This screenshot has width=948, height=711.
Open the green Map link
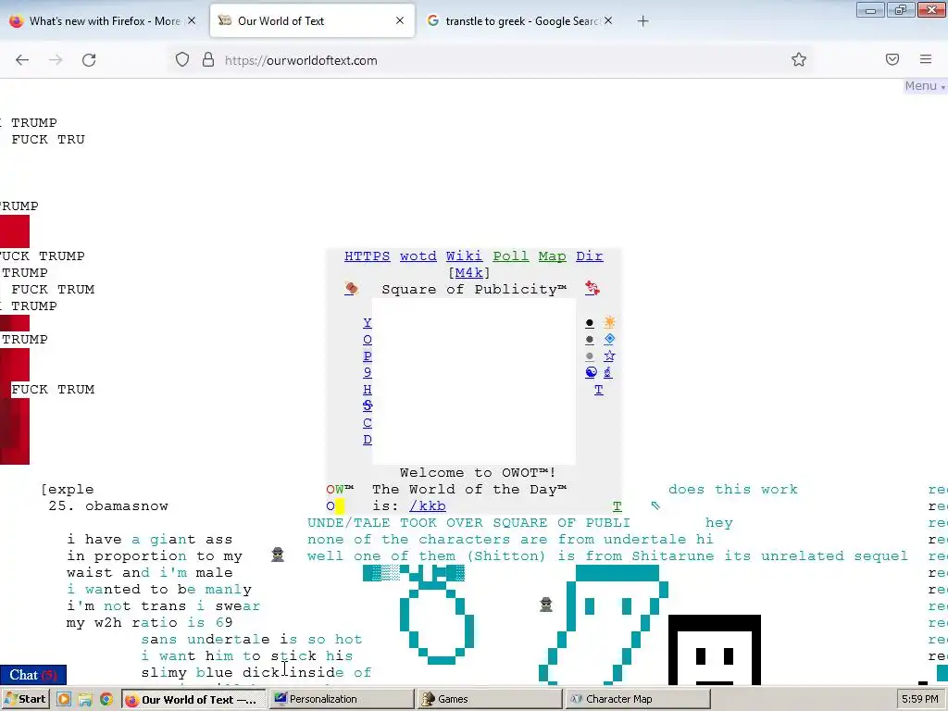coord(553,256)
